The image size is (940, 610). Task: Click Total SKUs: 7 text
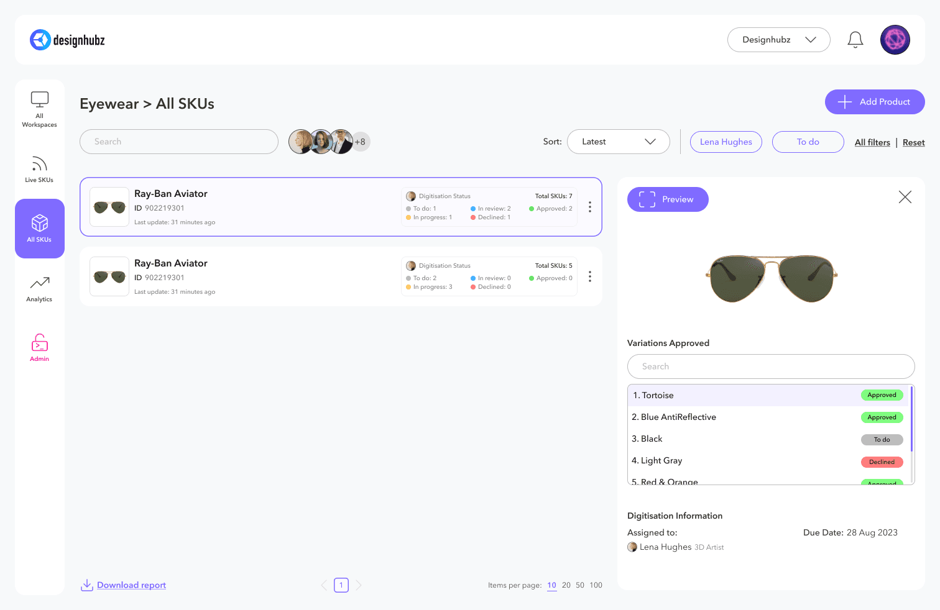tap(554, 196)
